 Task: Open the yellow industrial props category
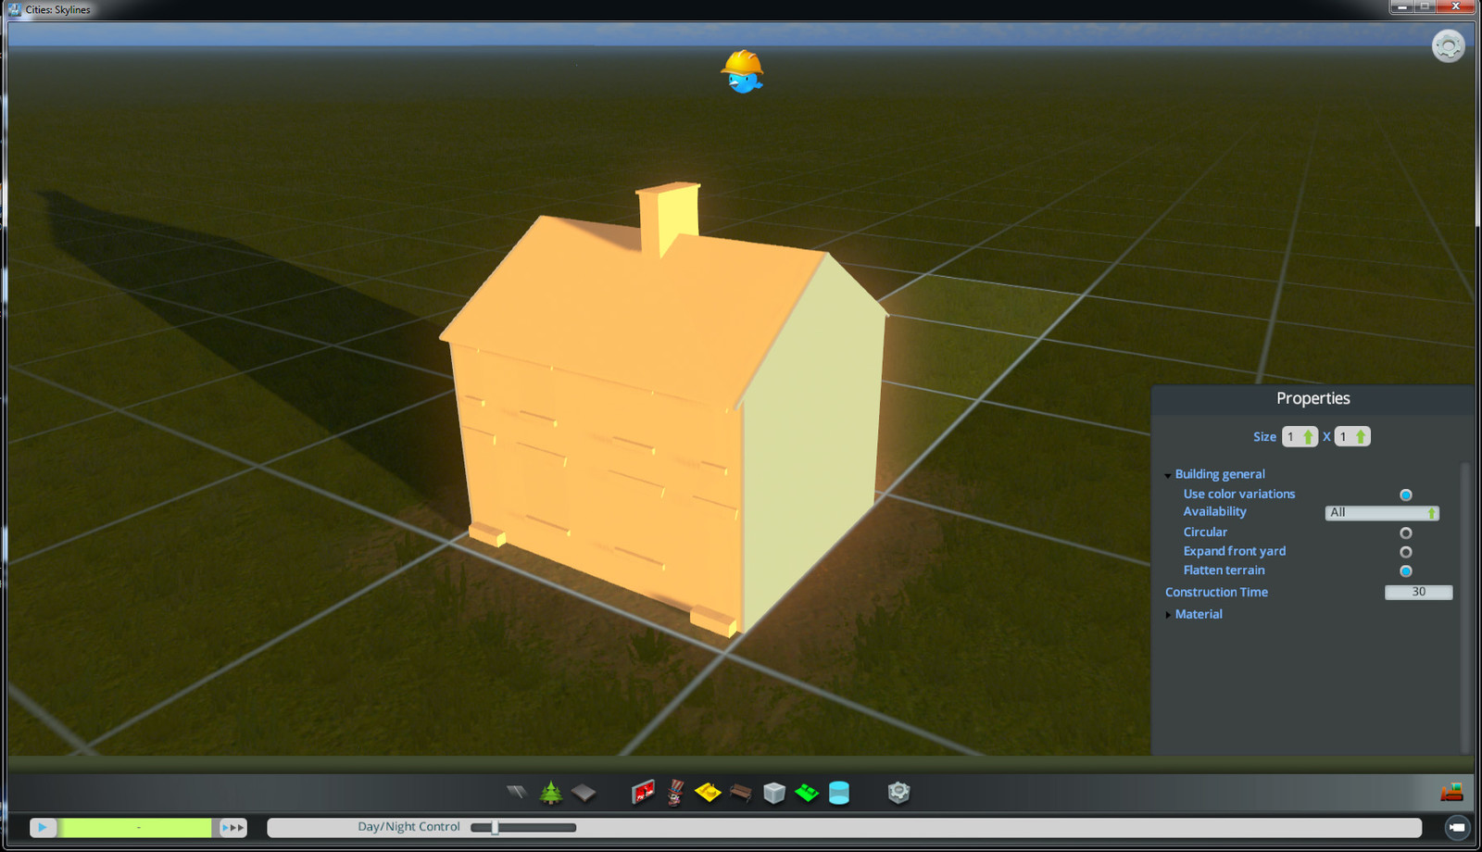pyautogui.click(x=708, y=793)
